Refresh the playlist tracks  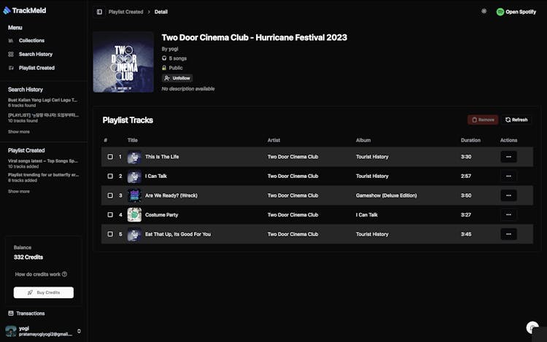[516, 120]
